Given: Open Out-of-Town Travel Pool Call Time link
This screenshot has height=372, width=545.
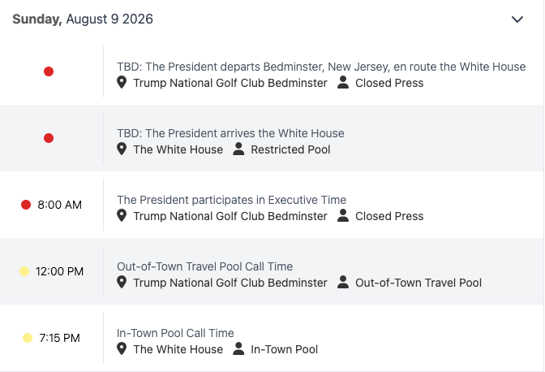Looking at the screenshot, I should pyautogui.click(x=204, y=266).
